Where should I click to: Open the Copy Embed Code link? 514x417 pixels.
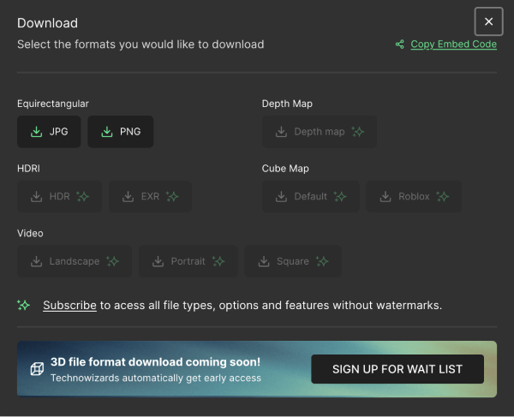click(x=453, y=45)
